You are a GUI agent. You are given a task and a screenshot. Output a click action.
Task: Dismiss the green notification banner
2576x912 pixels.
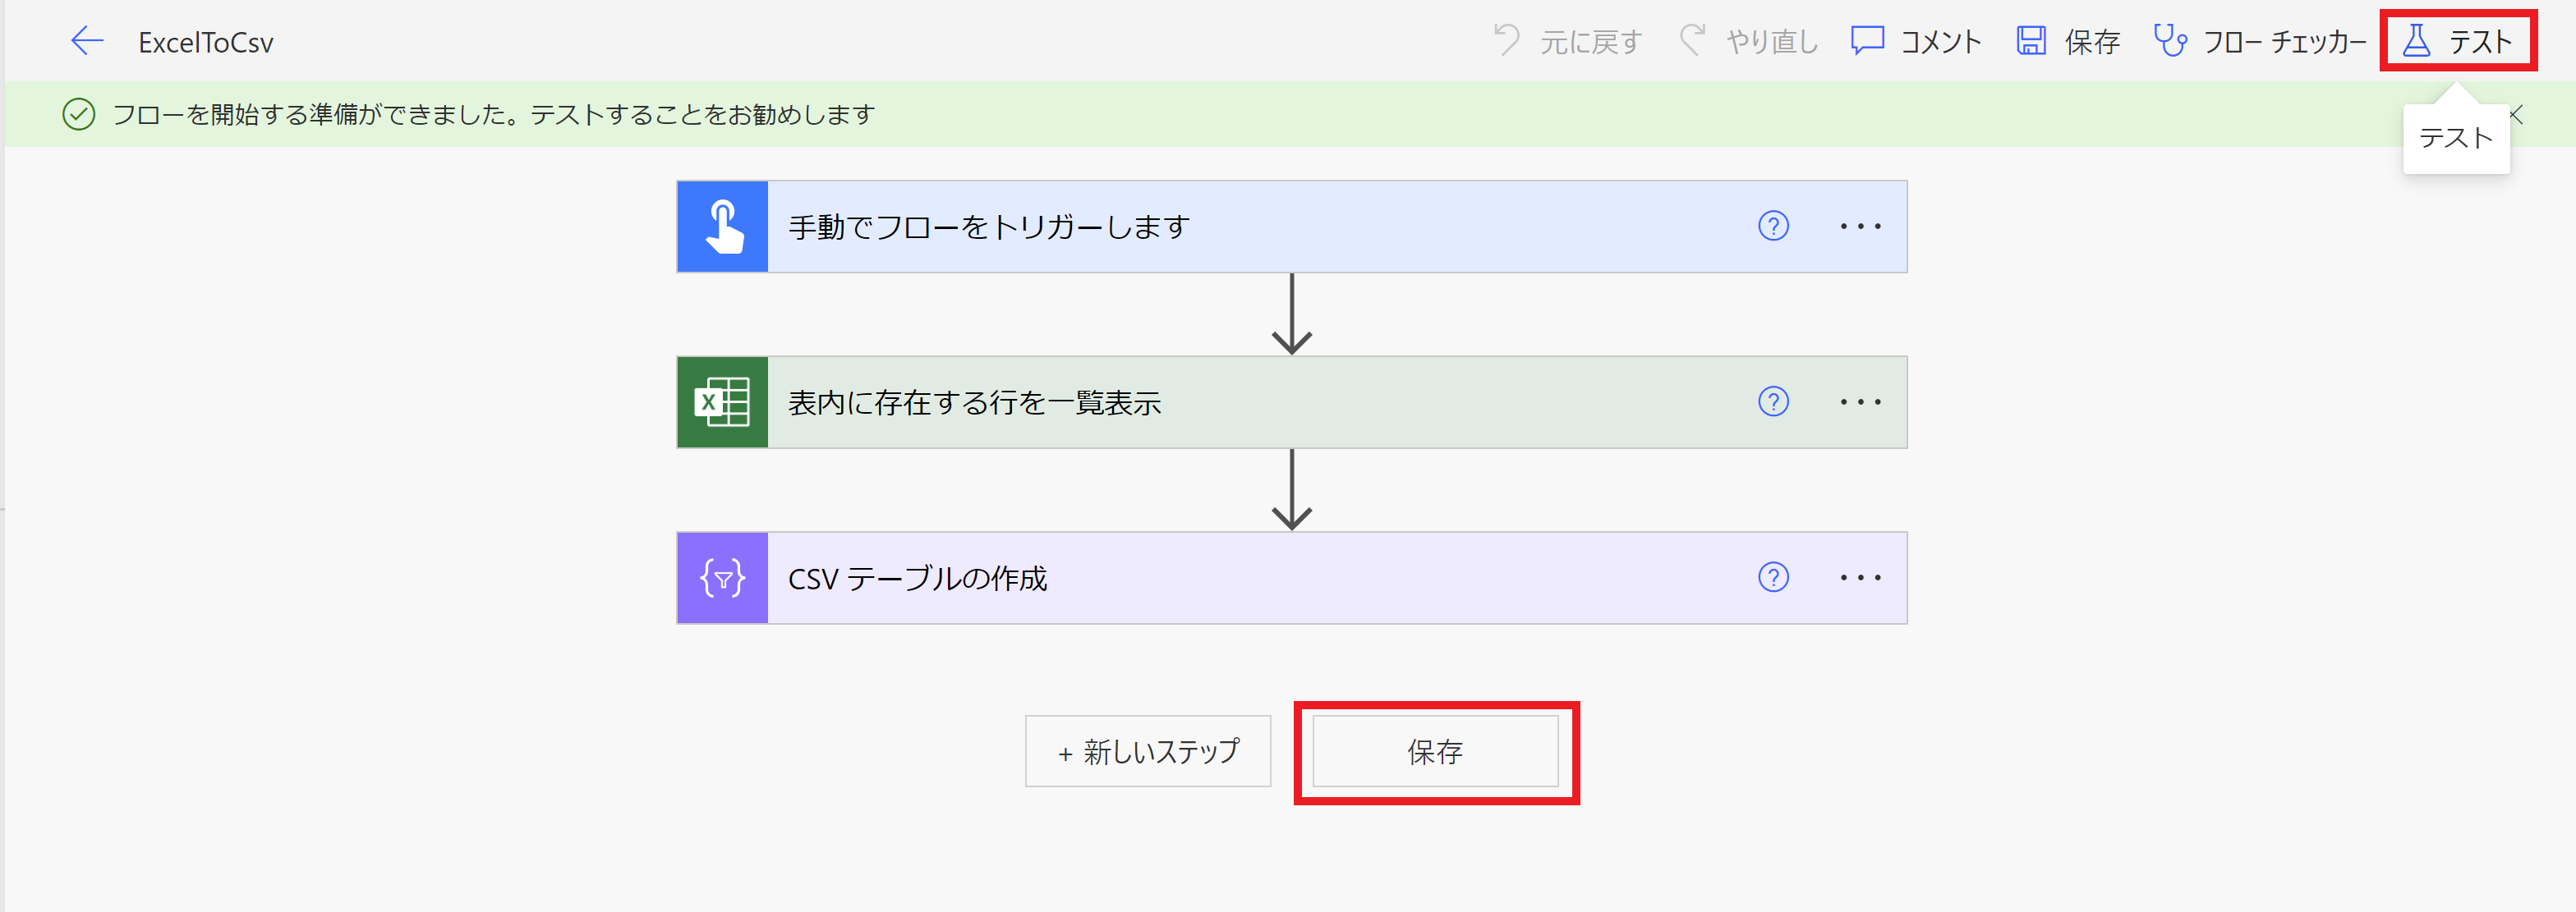click(x=2517, y=115)
